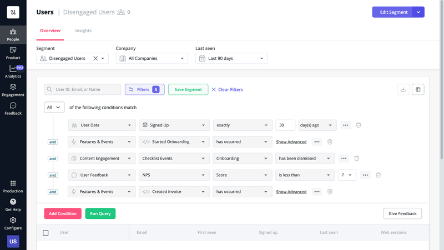This screenshot has width=444, height=250.
Task: Delete the Started Onboarding condition row
Action: tap(330, 142)
